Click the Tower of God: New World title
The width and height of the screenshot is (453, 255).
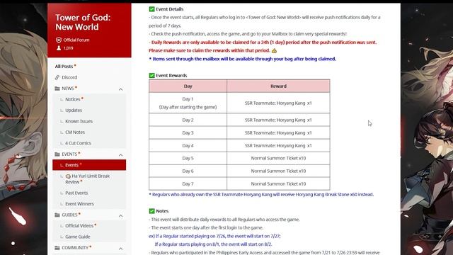point(83,22)
